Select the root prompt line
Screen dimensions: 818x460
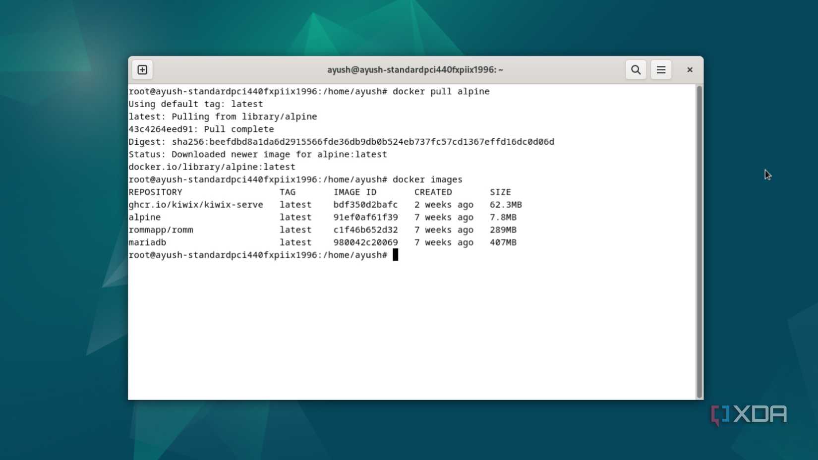[258, 254]
